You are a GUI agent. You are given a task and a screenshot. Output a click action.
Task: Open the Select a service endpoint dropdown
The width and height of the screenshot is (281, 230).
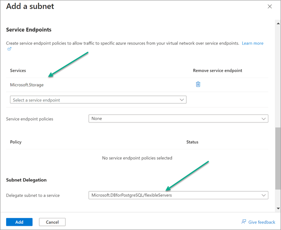(x=98, y=100)
